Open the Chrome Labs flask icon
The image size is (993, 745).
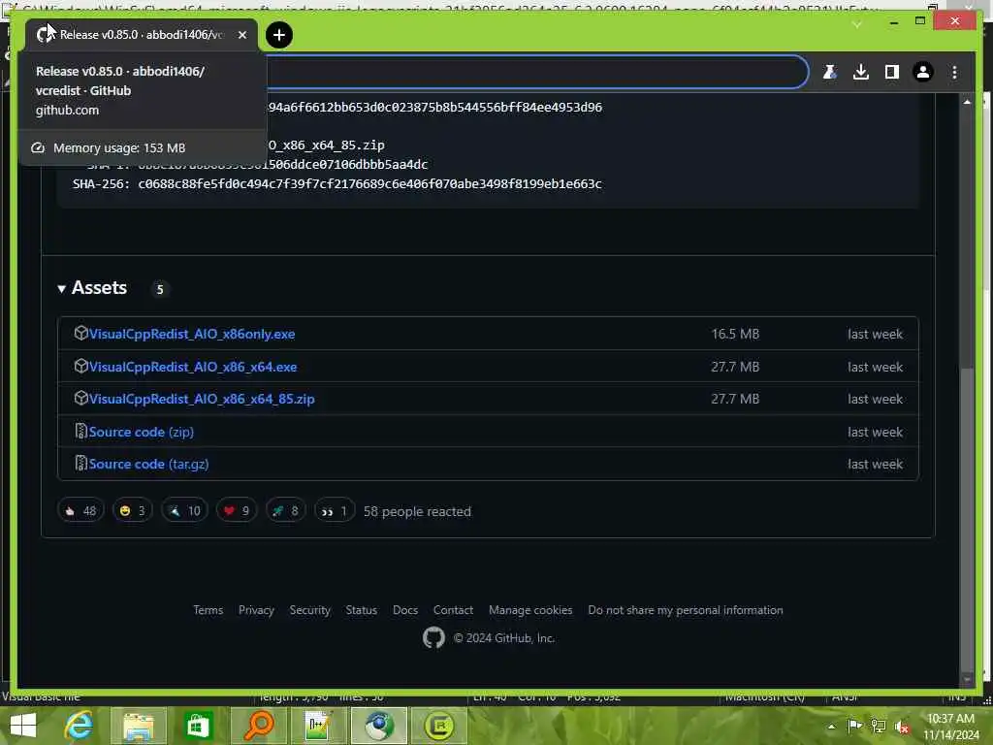tap(830, 72)
